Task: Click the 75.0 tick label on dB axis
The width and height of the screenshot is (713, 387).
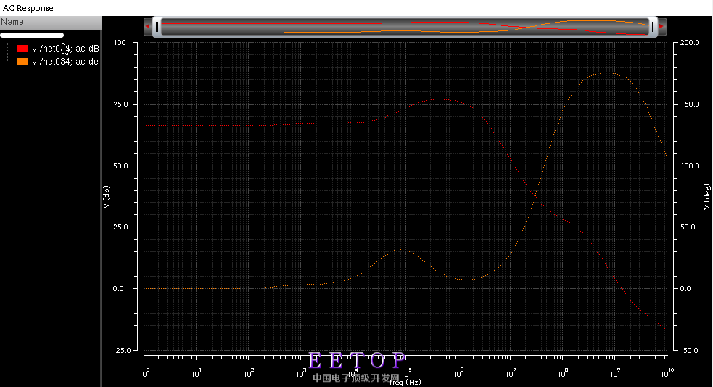Action: (x=120, y=105)
